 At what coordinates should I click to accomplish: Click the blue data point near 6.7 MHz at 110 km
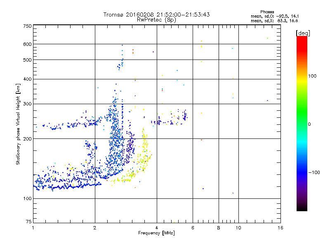pos(203,189)
